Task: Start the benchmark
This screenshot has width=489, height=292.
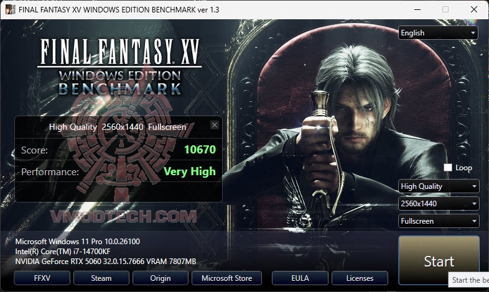Action: coord(439,260)
